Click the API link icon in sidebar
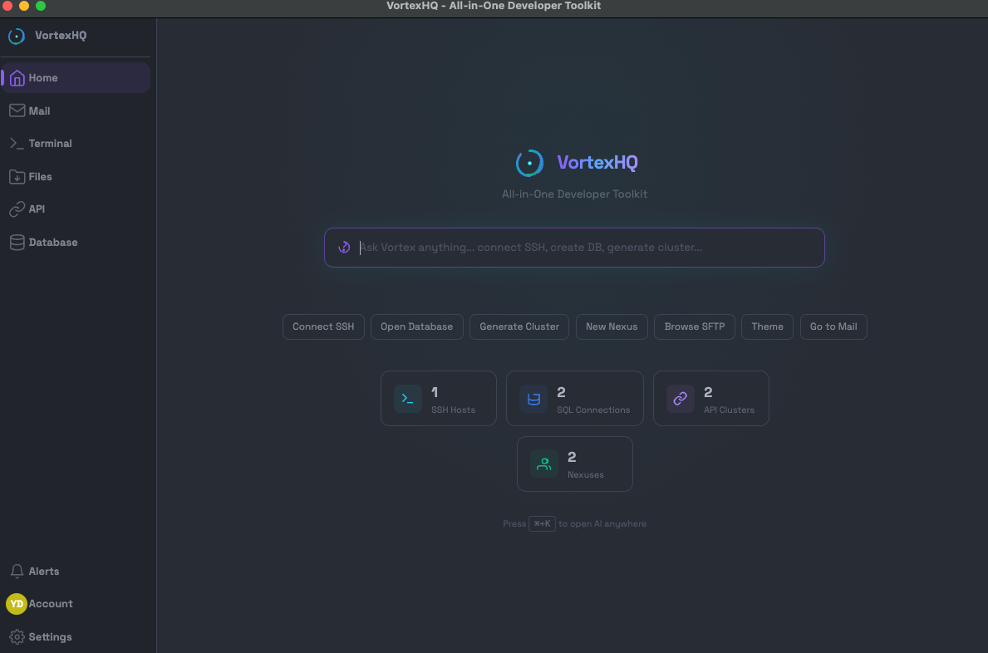 coord(17,209)
